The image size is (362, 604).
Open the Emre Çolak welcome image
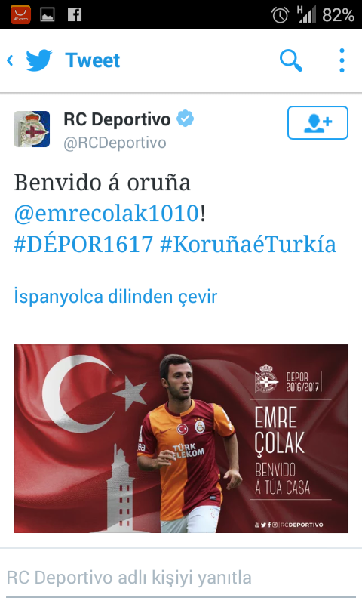[x=181, y=439]
